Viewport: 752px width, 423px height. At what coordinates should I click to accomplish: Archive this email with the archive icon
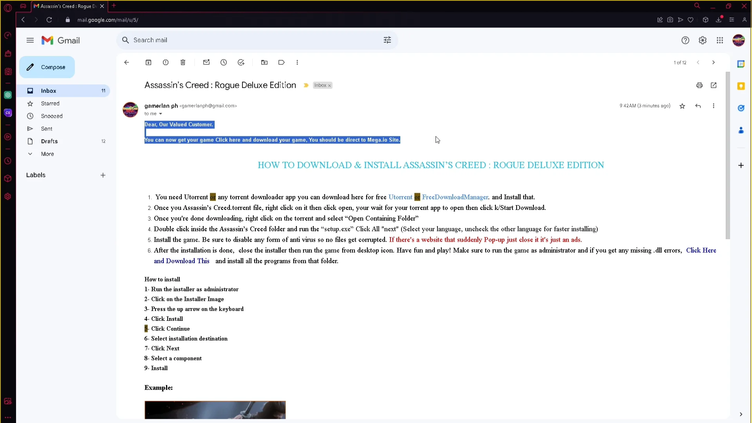click(x=148, y=63)
